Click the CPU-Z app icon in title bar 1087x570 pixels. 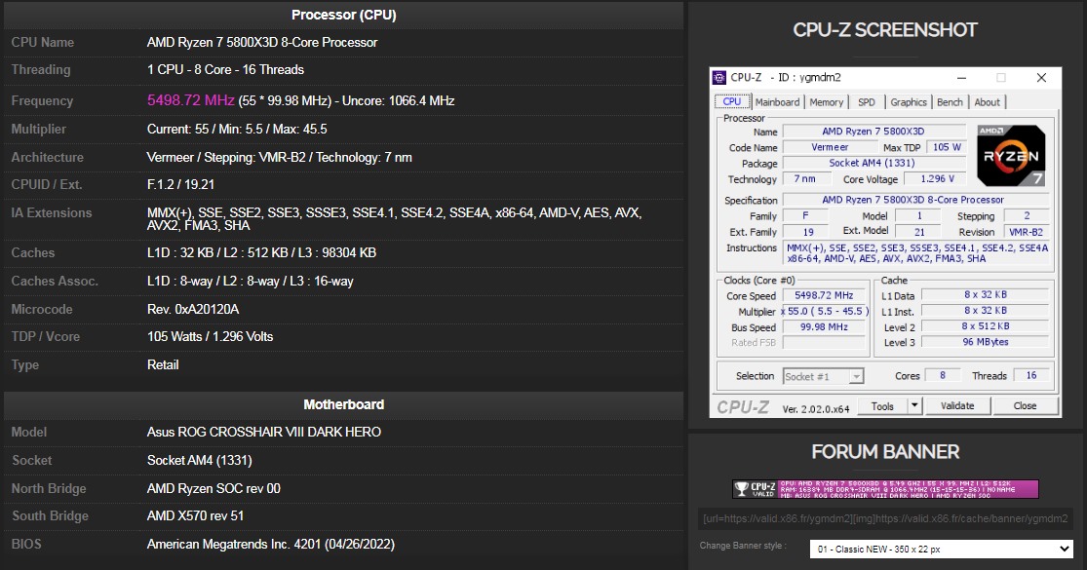pyautogui.click(x=719, y=78)
